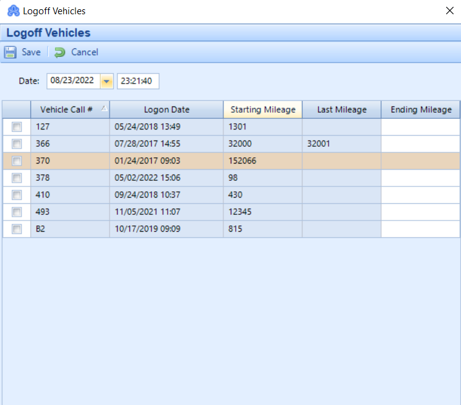The width and height of the screenshot is (461, 405).
Task: Sort by the Logon Date column header
Action: [x=166, y=110]
